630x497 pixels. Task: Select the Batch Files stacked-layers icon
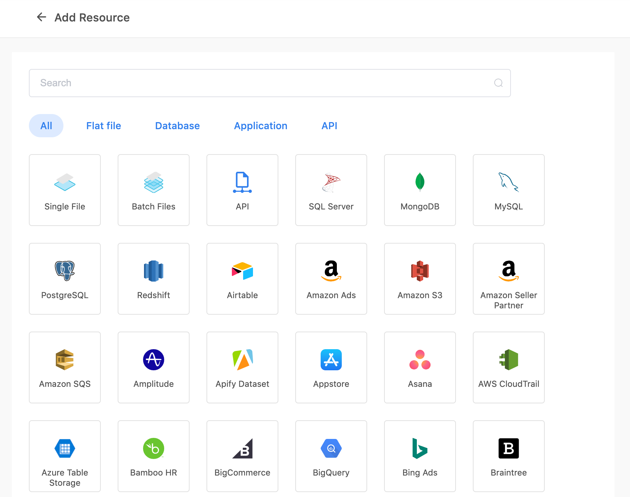154,182
